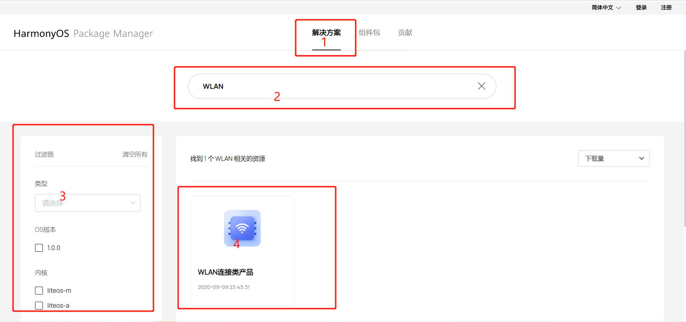Click the 登录 link
686x322 pixels.
(641, 7)
